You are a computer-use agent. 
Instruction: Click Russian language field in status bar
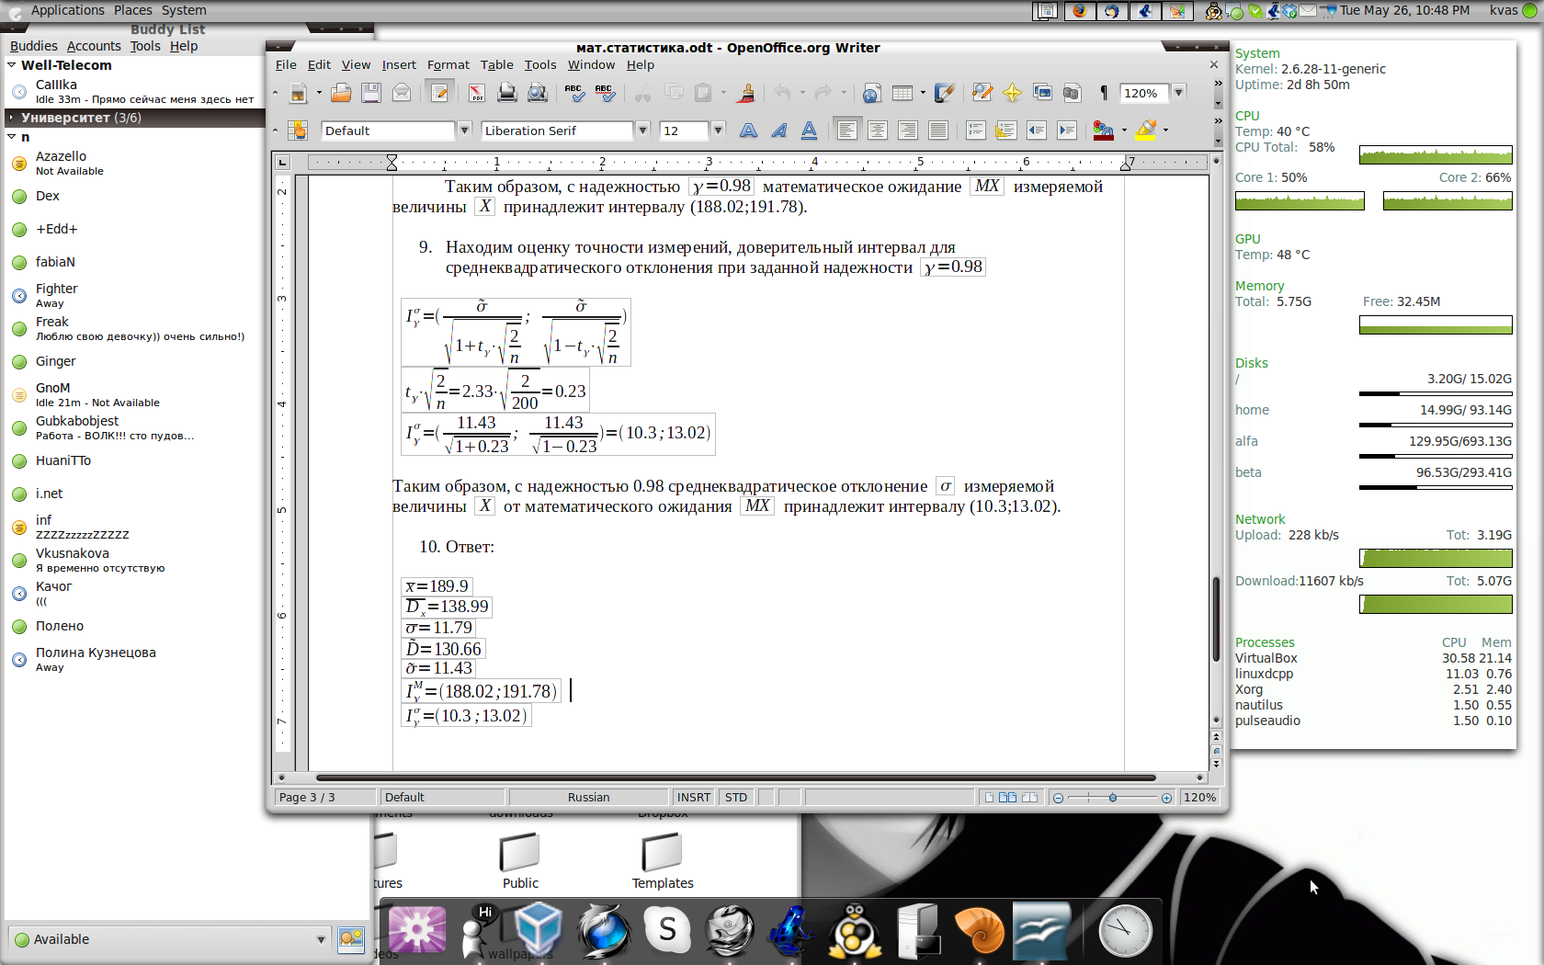pos(588,797)
